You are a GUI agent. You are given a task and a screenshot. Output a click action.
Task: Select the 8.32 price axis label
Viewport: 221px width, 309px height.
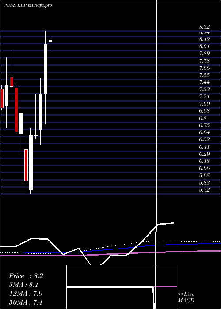click(204, 27)
